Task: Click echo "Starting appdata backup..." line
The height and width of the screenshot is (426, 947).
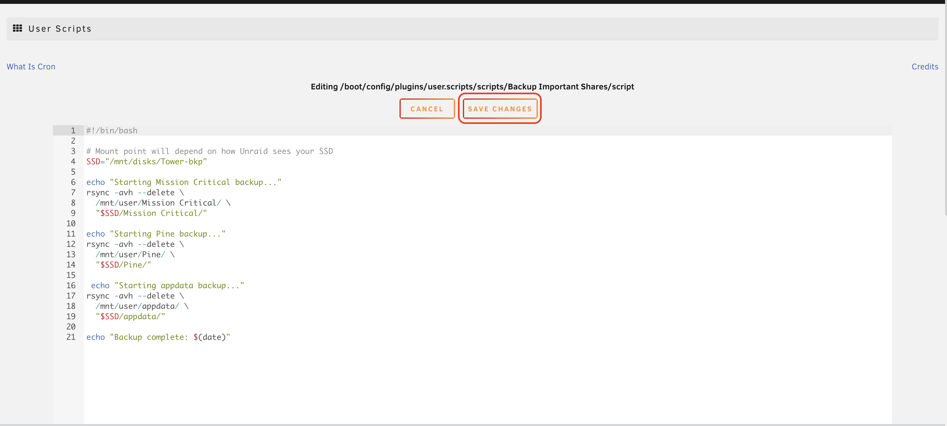Action: pos(167,286)
